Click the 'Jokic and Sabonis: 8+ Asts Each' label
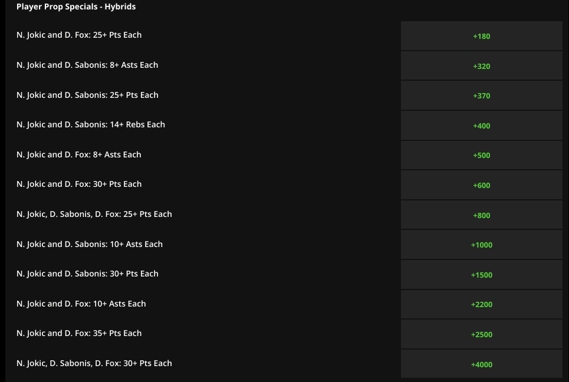Screen dimensions: 569x382 [87, 65]
